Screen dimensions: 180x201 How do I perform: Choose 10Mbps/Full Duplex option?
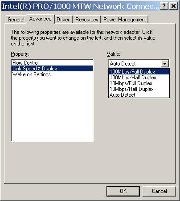click(x=139, y=83)
